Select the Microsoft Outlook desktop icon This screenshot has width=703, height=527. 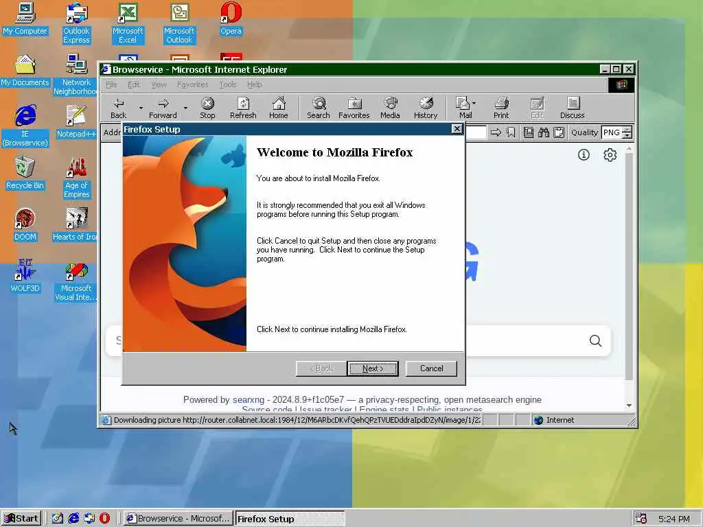[179, 23]
